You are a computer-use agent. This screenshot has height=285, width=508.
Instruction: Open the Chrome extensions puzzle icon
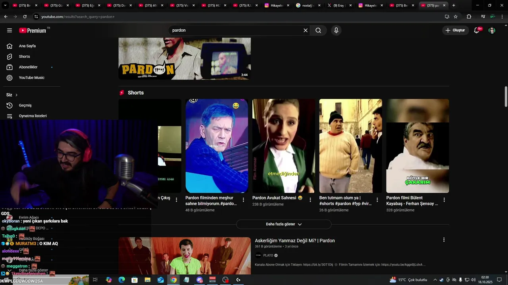[469, 17]
